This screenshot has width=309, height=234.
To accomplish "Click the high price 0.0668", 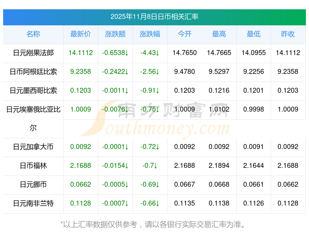I will (219, 185).
